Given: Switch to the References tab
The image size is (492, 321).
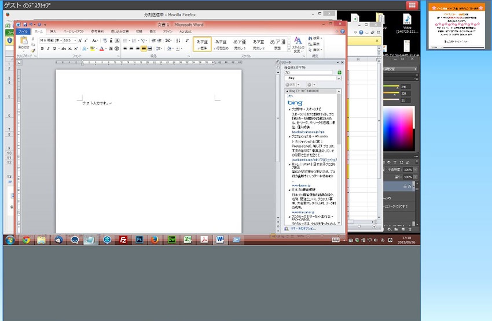Looking at the screenshot, I should tap(97, 32).
